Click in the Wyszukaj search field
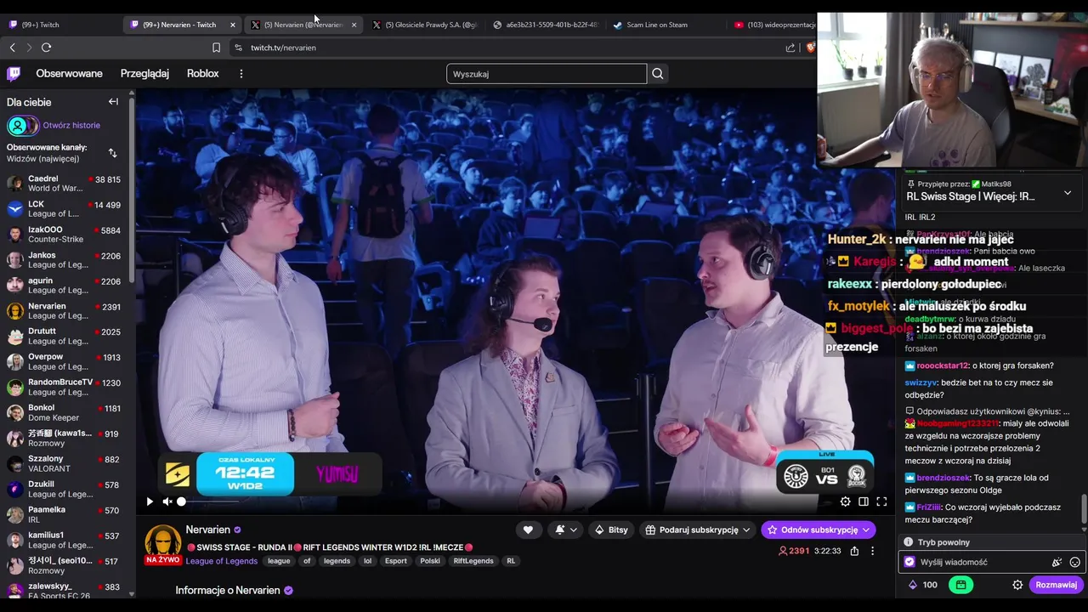Image resolution: width=1088 pixels, height=612 pixels. pyautogui.click(x=547, y=74)
